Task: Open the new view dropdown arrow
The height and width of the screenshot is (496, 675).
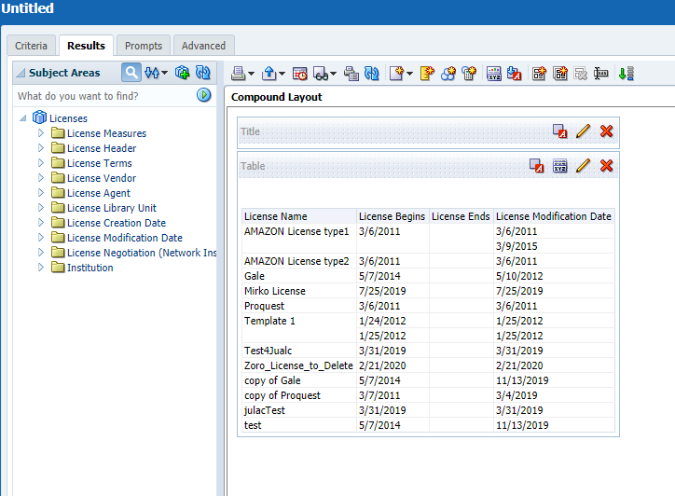Action: [409, 74]
